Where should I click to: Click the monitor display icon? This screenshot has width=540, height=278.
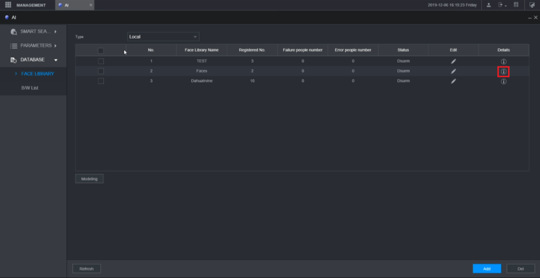coord(531,5)
